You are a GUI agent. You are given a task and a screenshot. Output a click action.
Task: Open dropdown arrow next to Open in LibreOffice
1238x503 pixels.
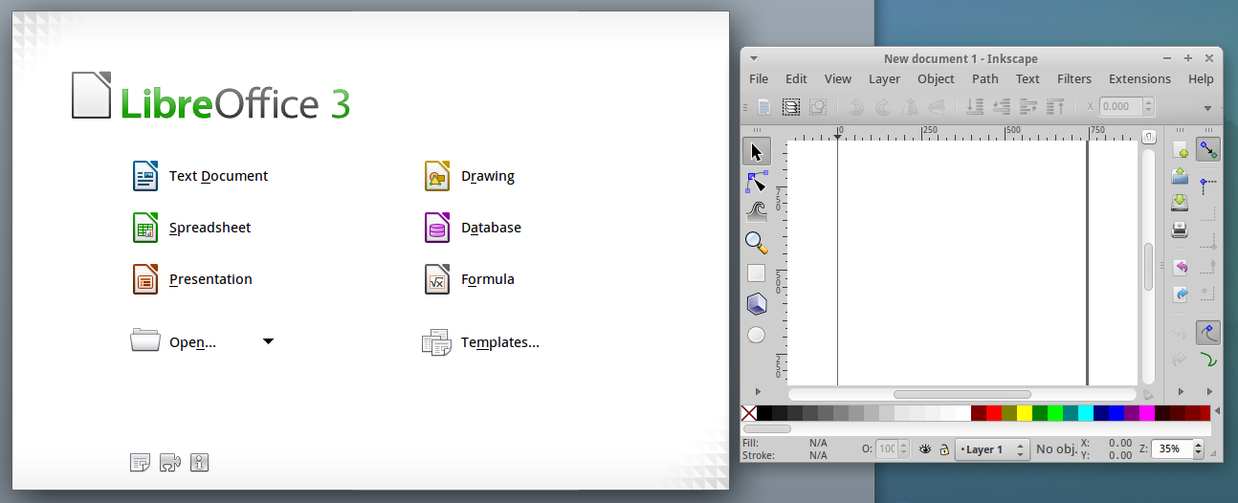tap(269, 341)
